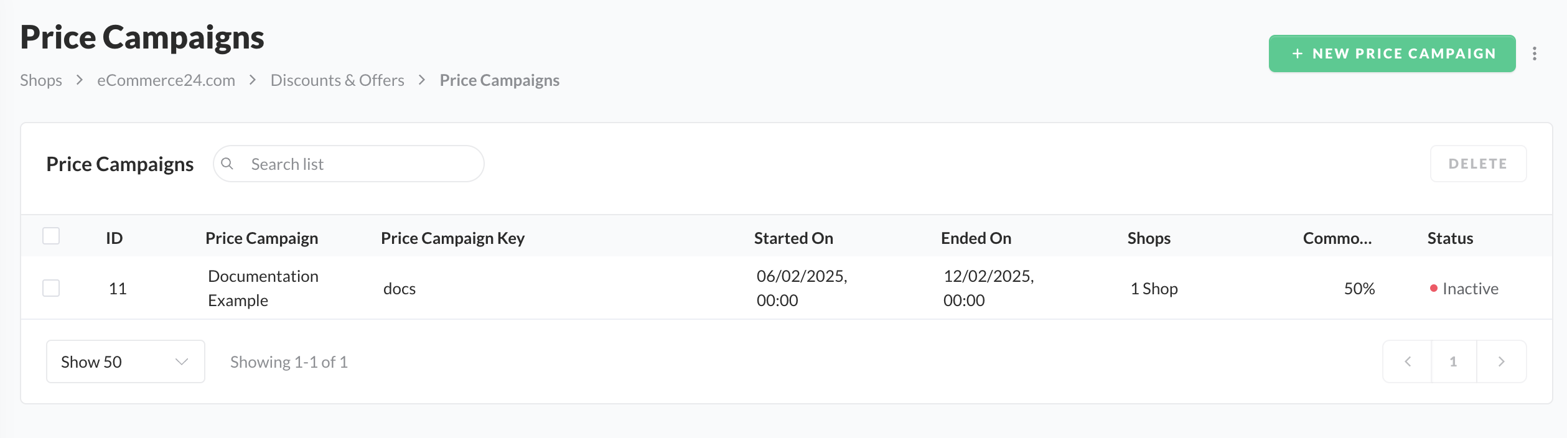The width and height of the screenshot is (1567, 438).
Task: Sort by the ID column header
Action: (x=115, y=238)
